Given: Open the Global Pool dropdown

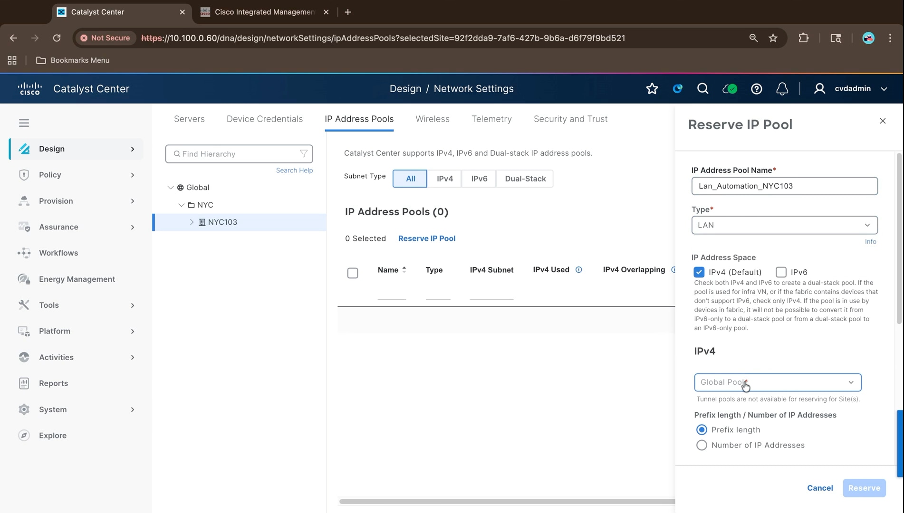Looking at the screenshot, I should pyautogui.click(x=778, y=382).
